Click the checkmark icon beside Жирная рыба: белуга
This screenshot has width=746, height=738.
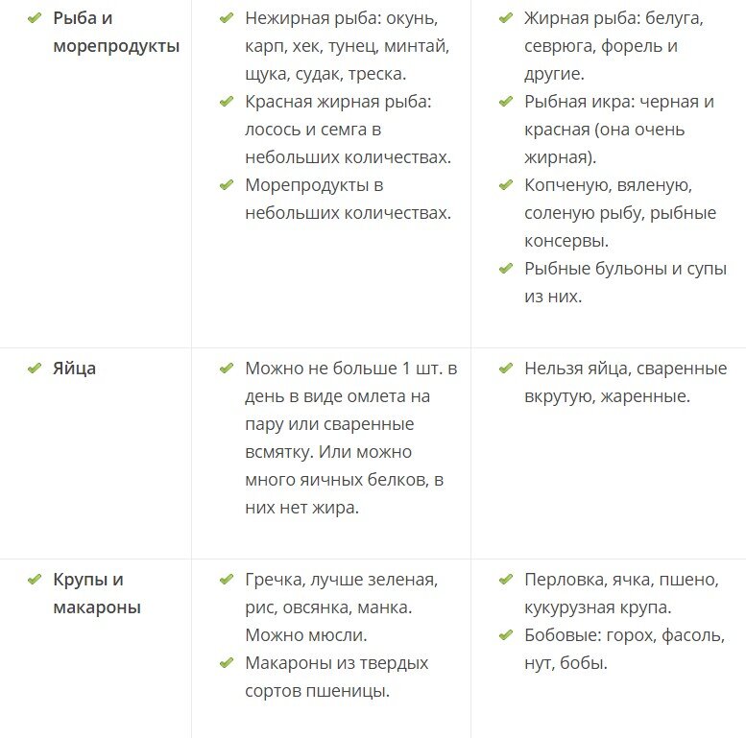point(506,18)
